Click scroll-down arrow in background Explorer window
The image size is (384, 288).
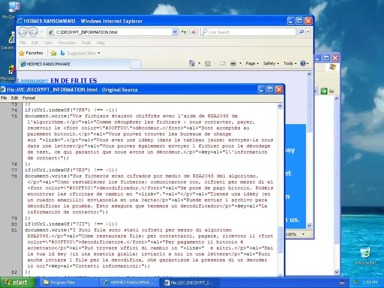(336, 272)
